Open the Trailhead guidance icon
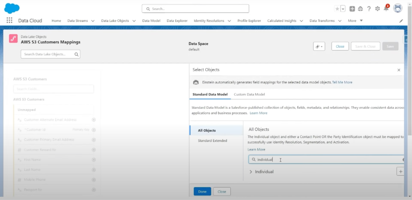This screenshot has height=200, width=412. (x=360, y=9)
